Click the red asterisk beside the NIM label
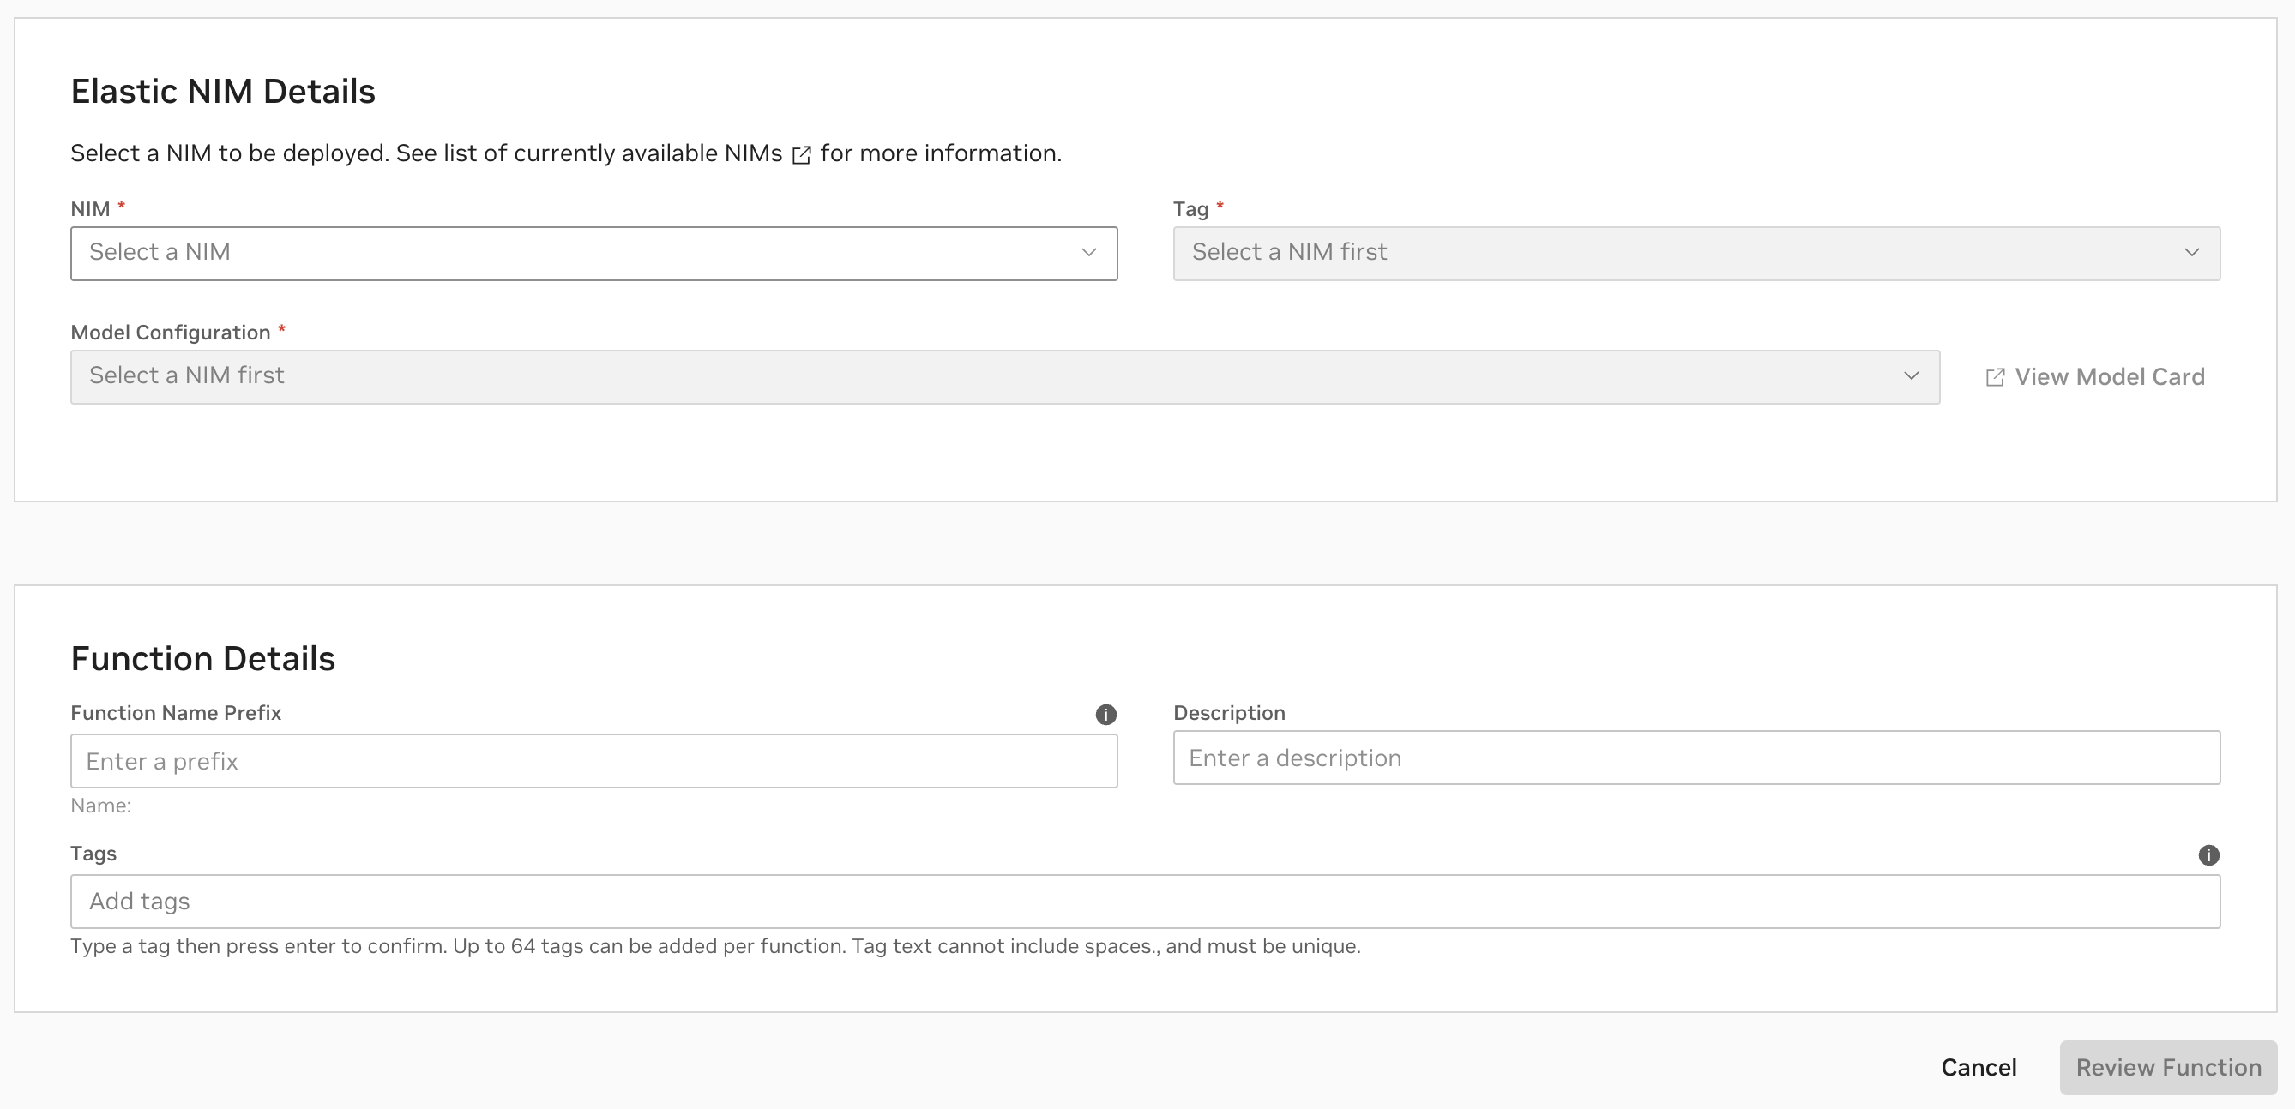 pyautogui.click(x=123, y=206)
